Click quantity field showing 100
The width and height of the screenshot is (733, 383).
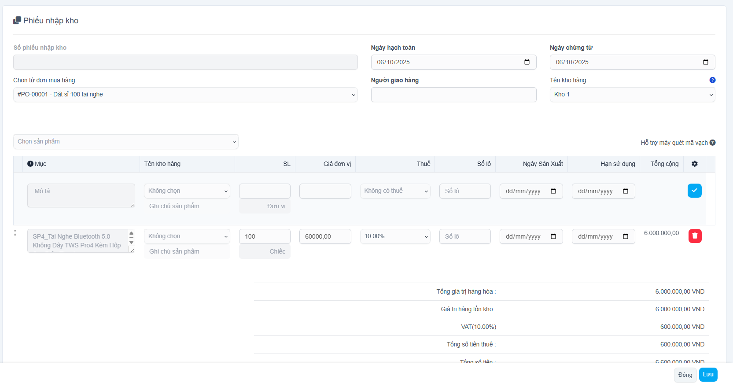[x=264, y=236]
